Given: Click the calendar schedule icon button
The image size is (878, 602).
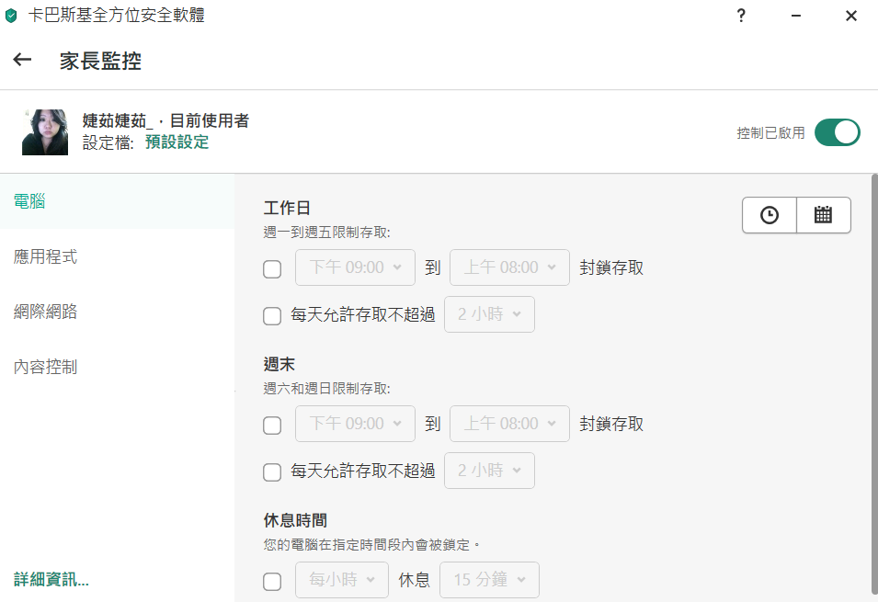Looking at the screenshot, I should [824, 215].
